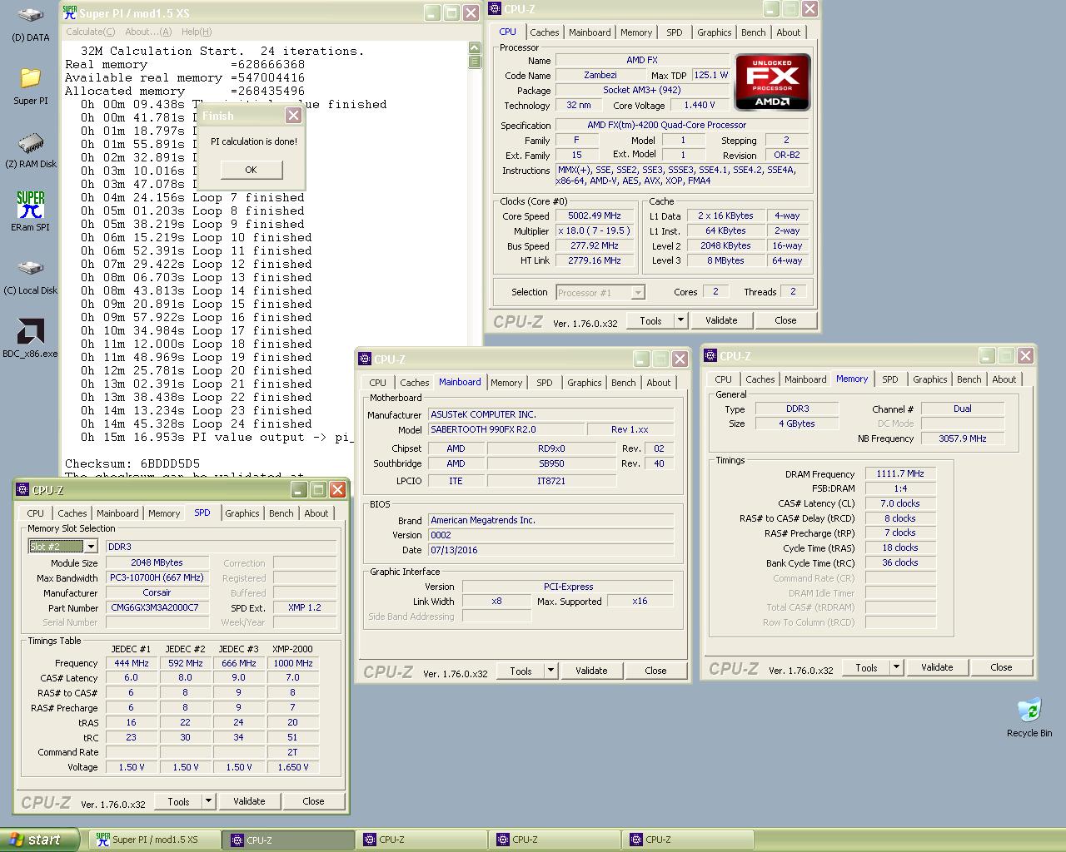The height and width of the screenshot is (852, 1066).
Task: Click Validate in CPU window
Action: pyautogui.click(x=721, y=320)
